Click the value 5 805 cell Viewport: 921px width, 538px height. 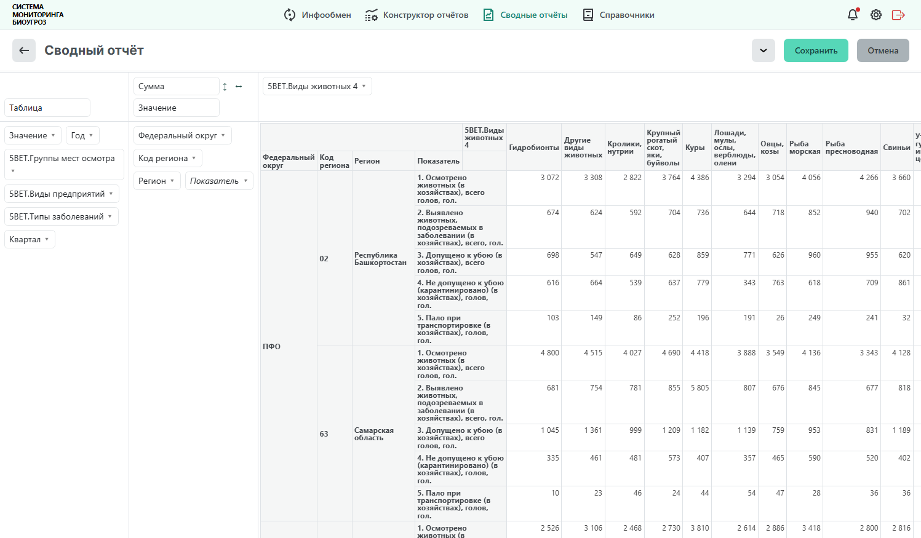click(x=697, y=403)
